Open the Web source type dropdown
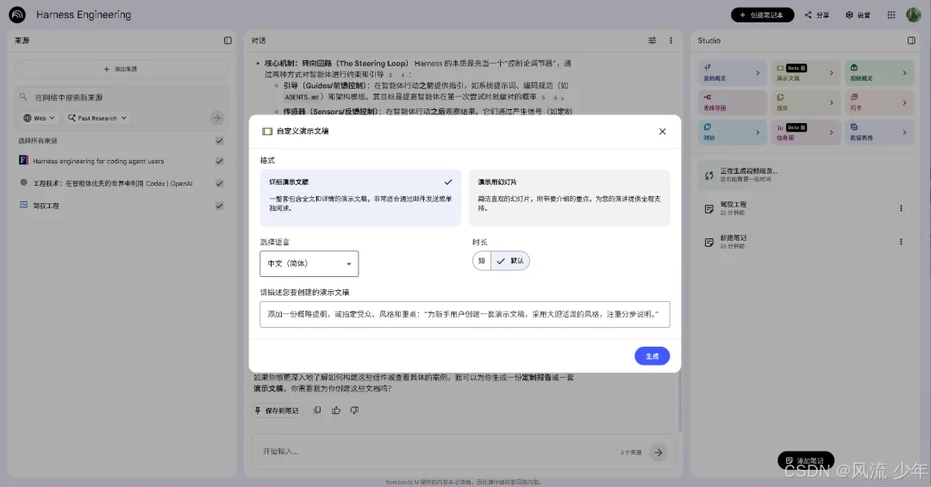931x487 pixels. pos(39,118)
